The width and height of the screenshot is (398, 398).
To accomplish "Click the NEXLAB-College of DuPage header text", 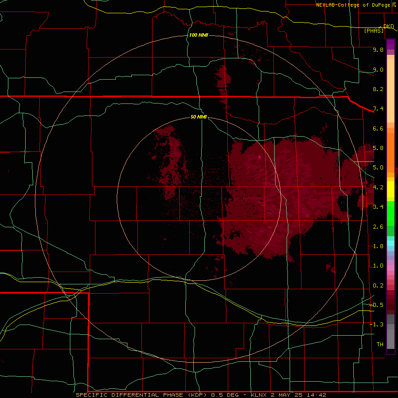I will tap(353, 5).
